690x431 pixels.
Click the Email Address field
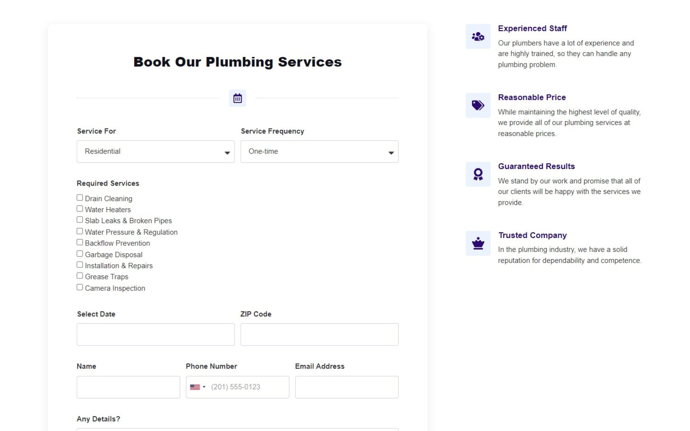point(347,387)
